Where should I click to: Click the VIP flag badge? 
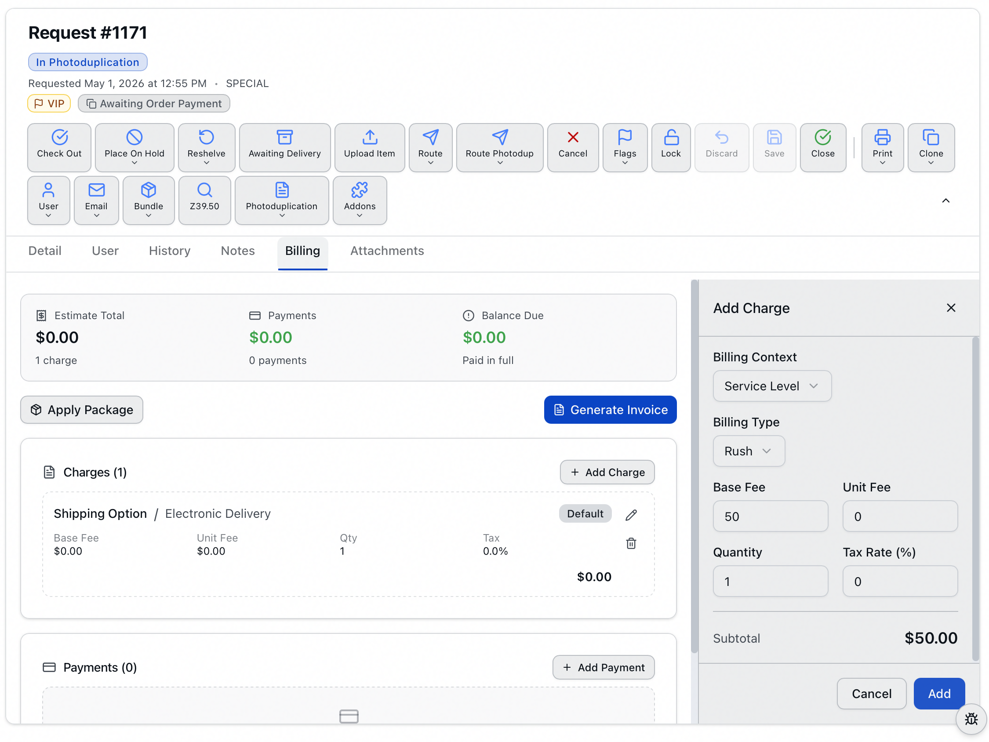pos(49,103)
